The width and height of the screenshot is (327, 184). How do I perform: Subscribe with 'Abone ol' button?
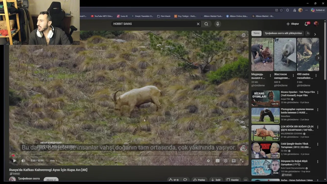pos(51,180)
